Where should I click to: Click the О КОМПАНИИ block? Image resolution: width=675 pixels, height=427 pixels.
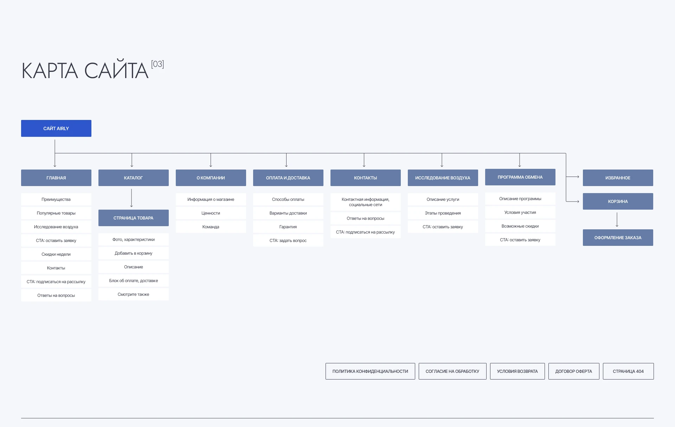click(x=211, y=178)
